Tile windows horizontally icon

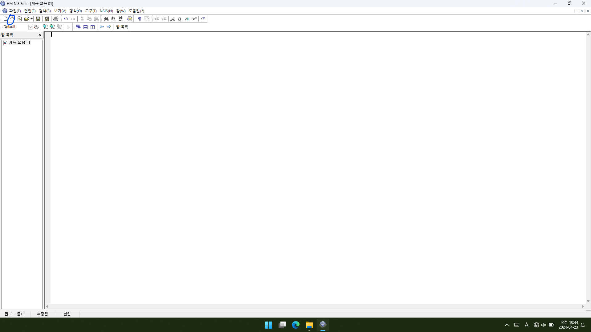[86, 27]
